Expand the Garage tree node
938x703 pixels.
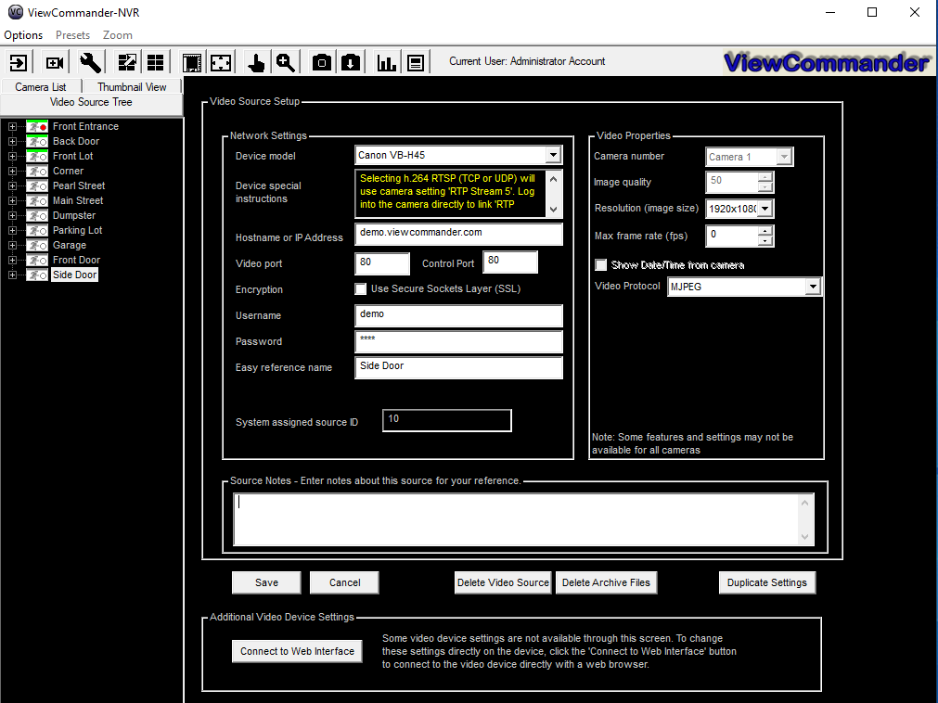pyautogui.click(x=12, y=246)
